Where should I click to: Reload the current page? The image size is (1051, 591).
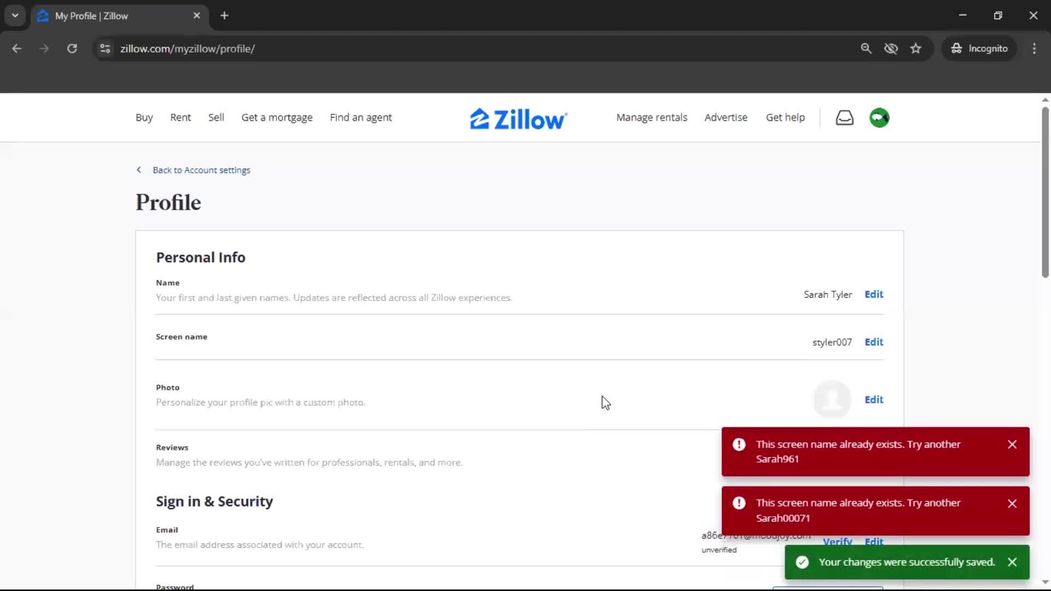coord(72,48)
